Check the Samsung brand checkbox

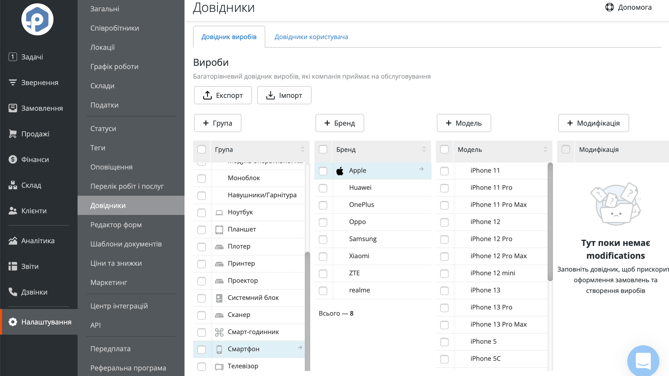coord(323,239)
